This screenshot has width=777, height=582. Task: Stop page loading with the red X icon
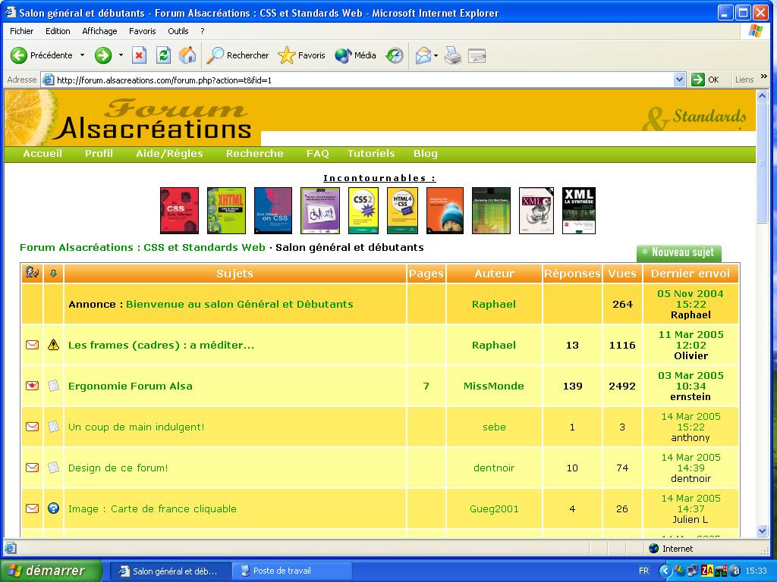tap(140, 55)
